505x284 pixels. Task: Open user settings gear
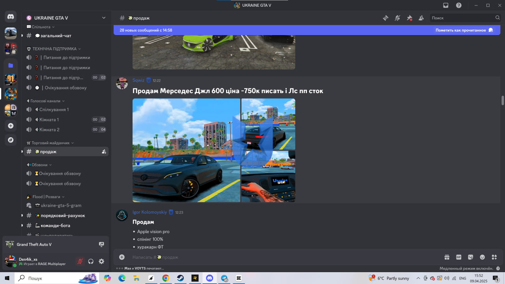click(x=101, y=261)
